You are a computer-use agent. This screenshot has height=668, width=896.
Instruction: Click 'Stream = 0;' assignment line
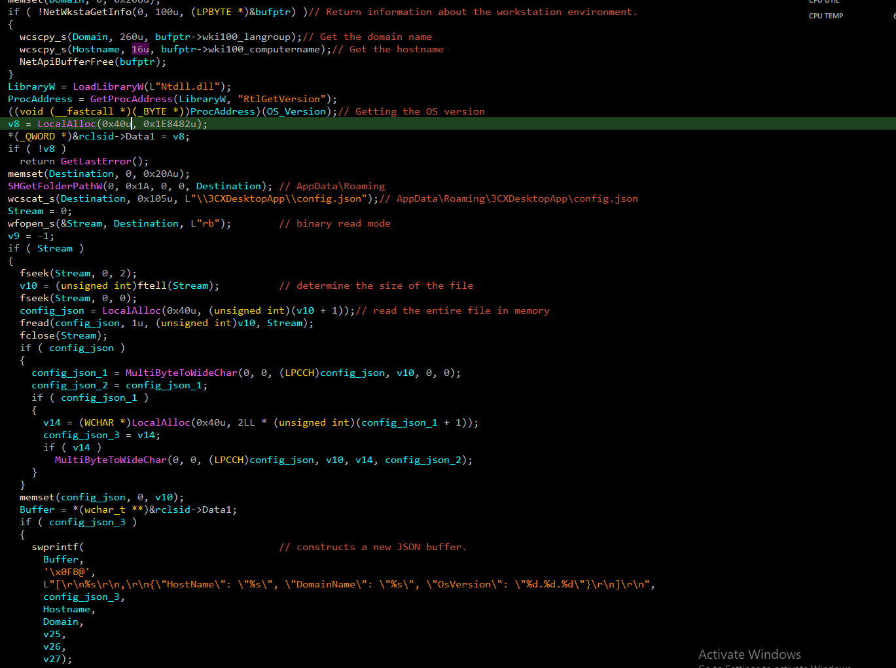(40, 211)
